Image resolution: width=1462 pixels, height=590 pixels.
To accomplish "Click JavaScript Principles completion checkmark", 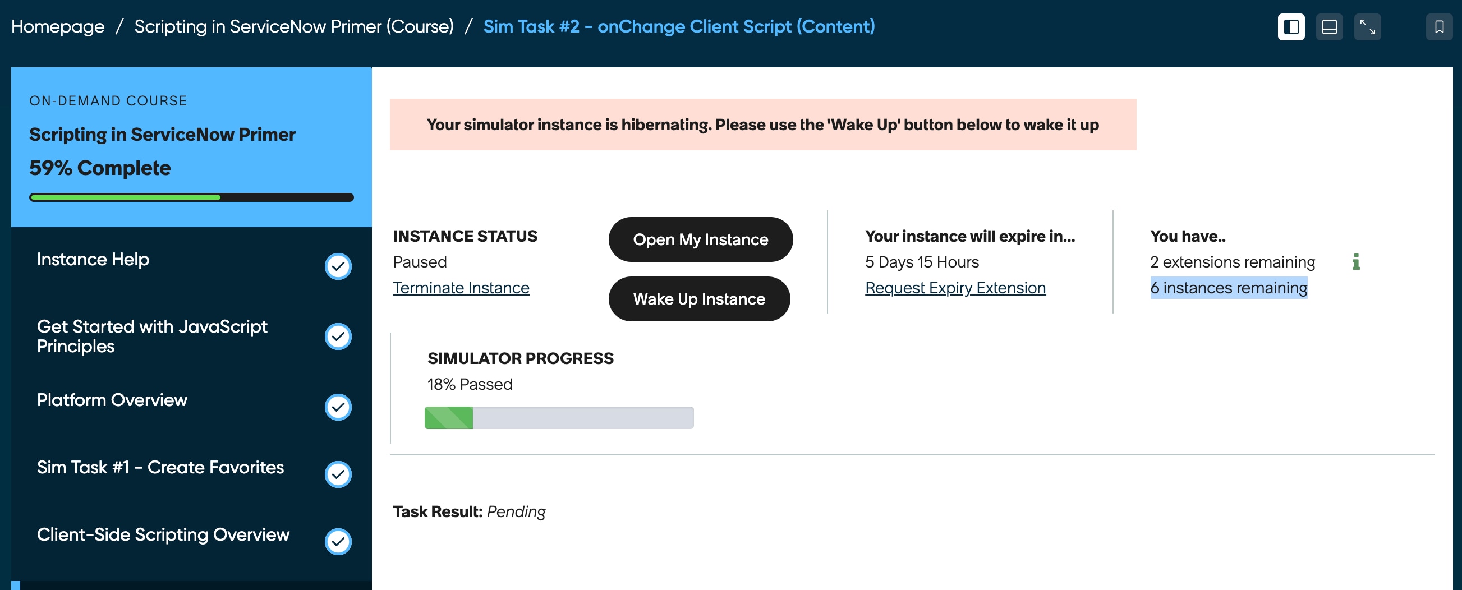I will point(338,337).
